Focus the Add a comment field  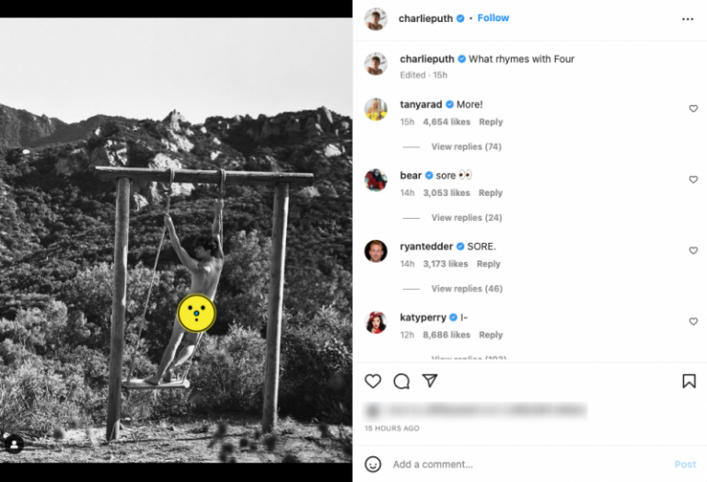click(527, 464)
